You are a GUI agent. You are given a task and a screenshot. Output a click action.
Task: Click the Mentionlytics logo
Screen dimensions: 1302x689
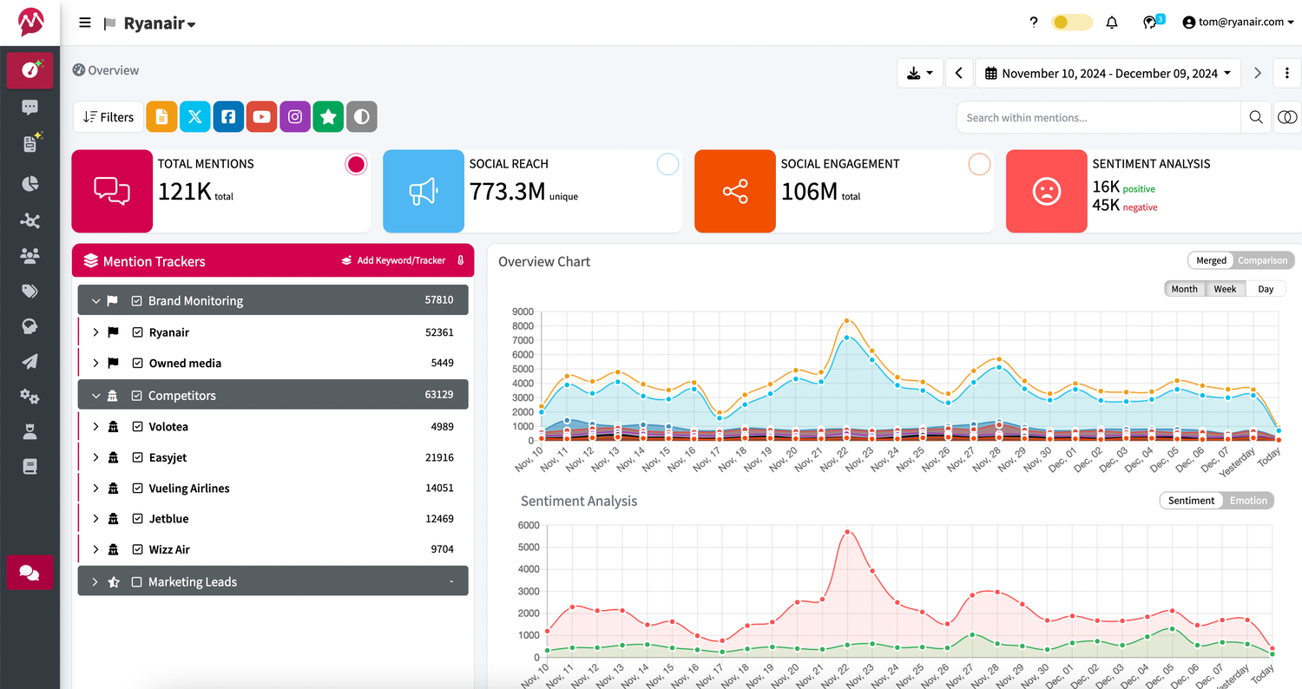[x=30, y=22]
